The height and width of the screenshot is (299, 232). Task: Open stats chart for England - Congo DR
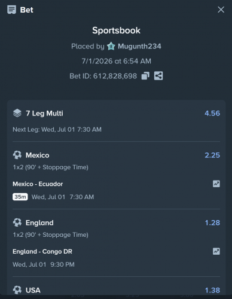[216, 251]
